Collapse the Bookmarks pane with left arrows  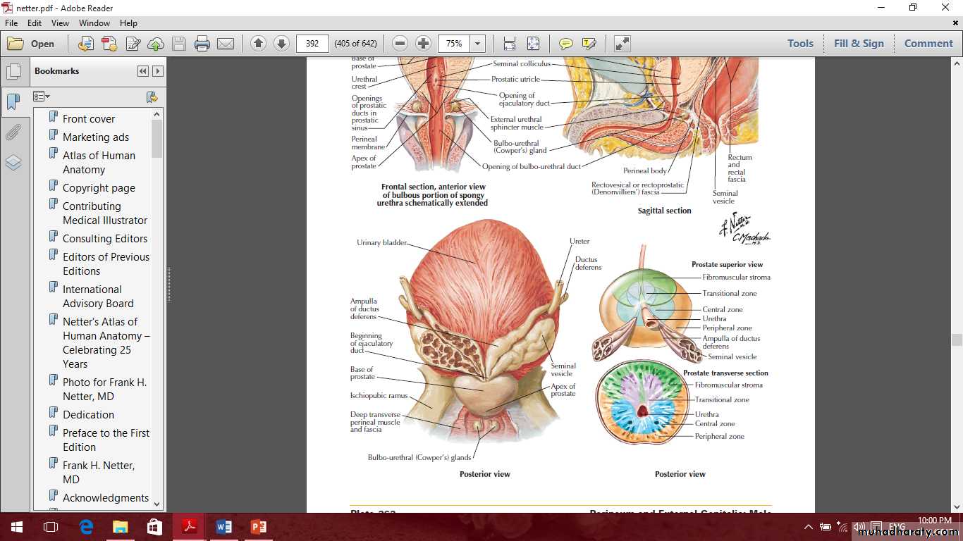pyautogui.click(x=143, y=71)
